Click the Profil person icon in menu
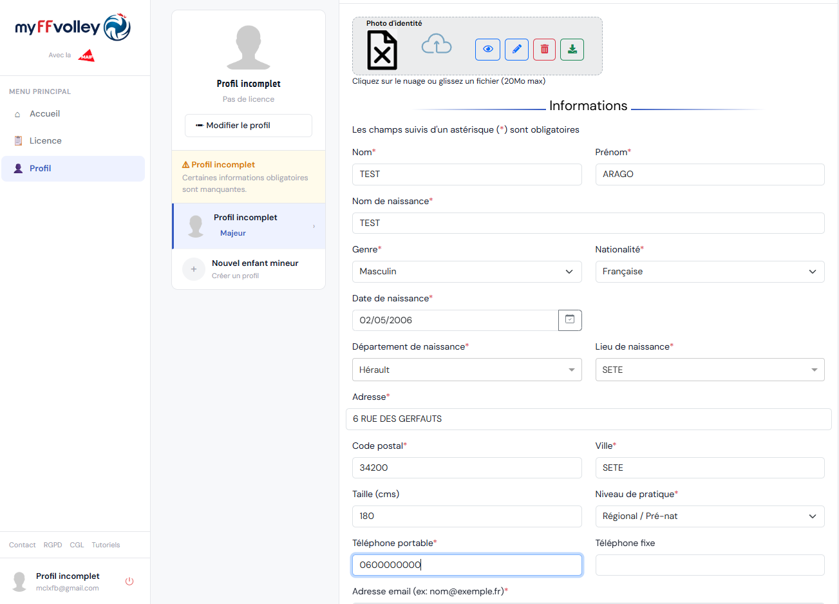839x604 pixels. click(18, 168)
